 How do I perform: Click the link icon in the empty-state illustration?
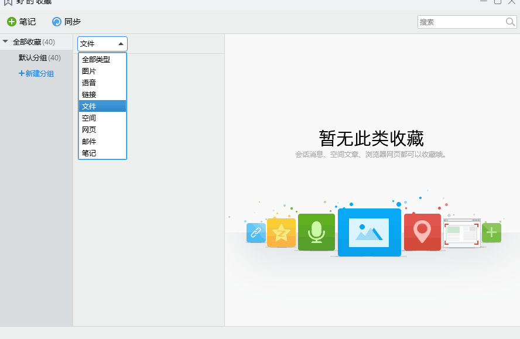point(255,232)
